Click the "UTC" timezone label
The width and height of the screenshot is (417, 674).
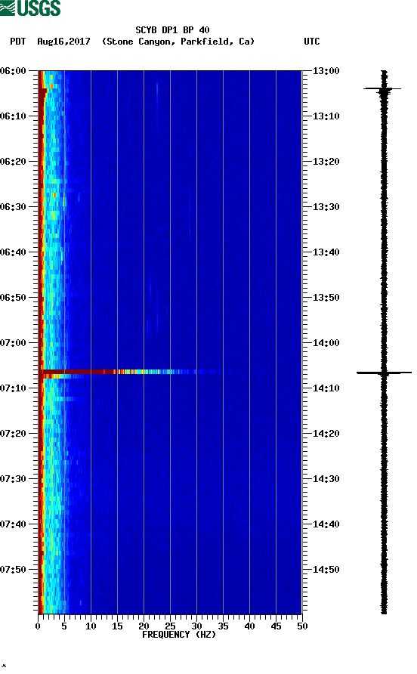(x=312, y=42)
